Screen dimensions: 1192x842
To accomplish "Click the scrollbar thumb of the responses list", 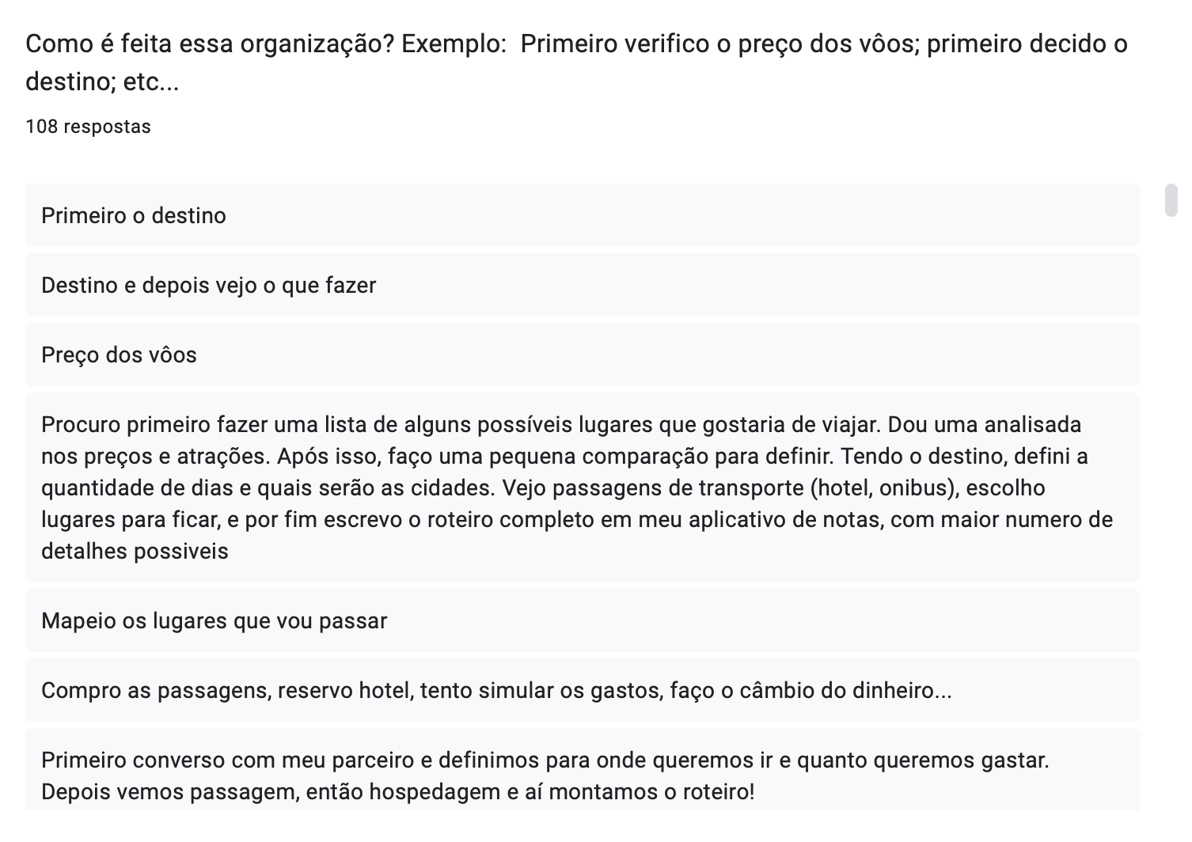I will tap(1171, 199).
